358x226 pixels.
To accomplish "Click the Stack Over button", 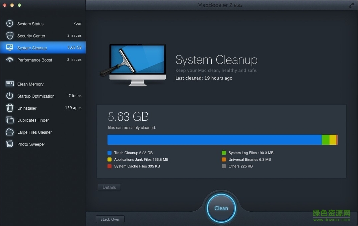I will [110, 219].
